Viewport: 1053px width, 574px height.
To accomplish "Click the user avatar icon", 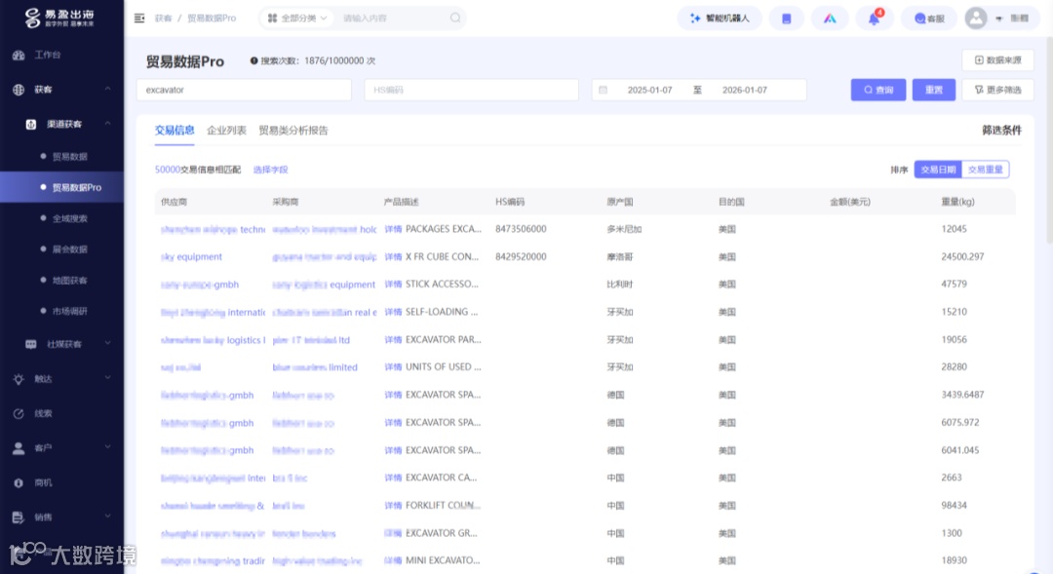I will 976,19.
